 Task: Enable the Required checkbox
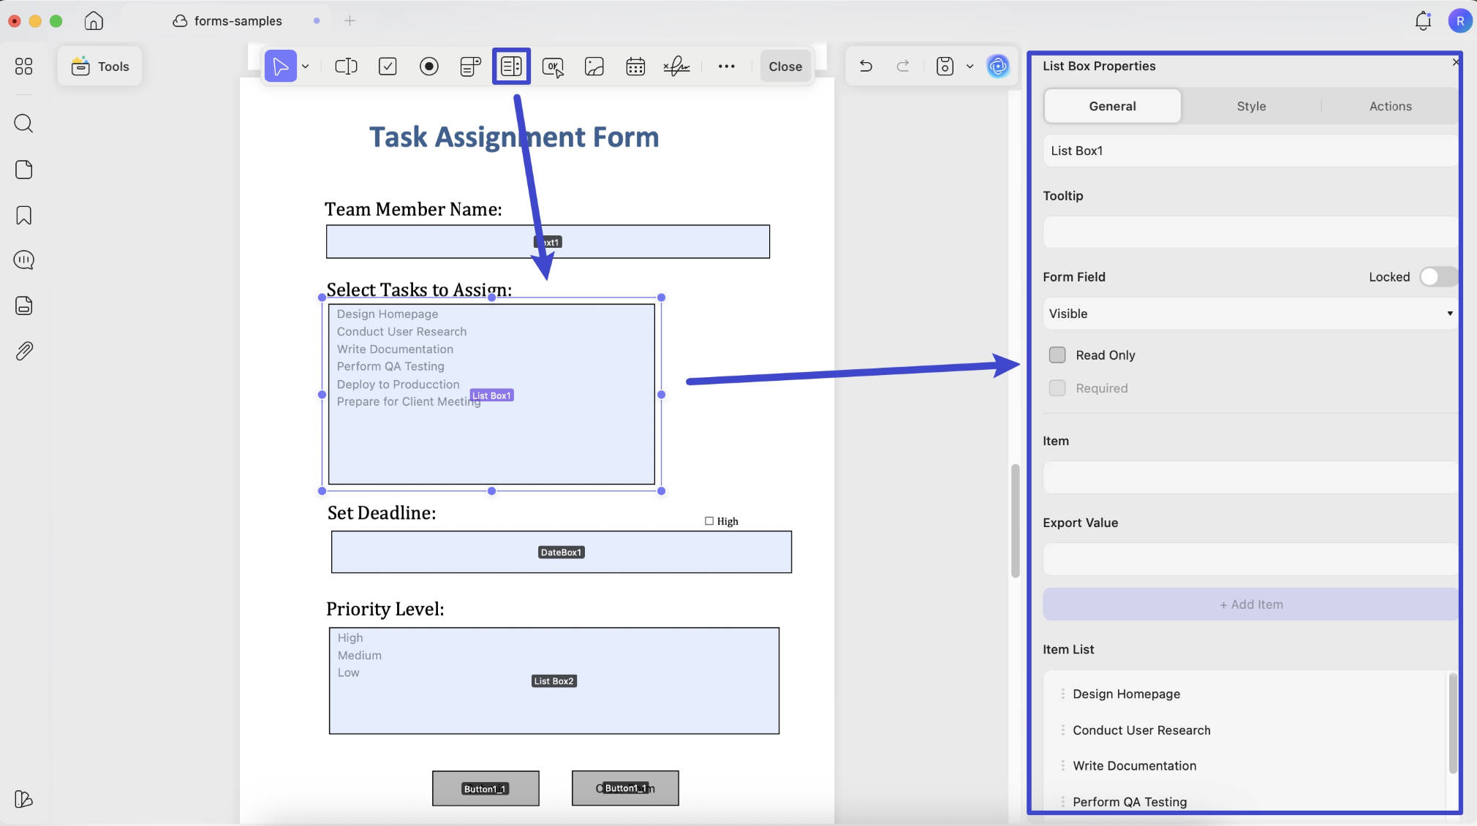[1057, 388]
